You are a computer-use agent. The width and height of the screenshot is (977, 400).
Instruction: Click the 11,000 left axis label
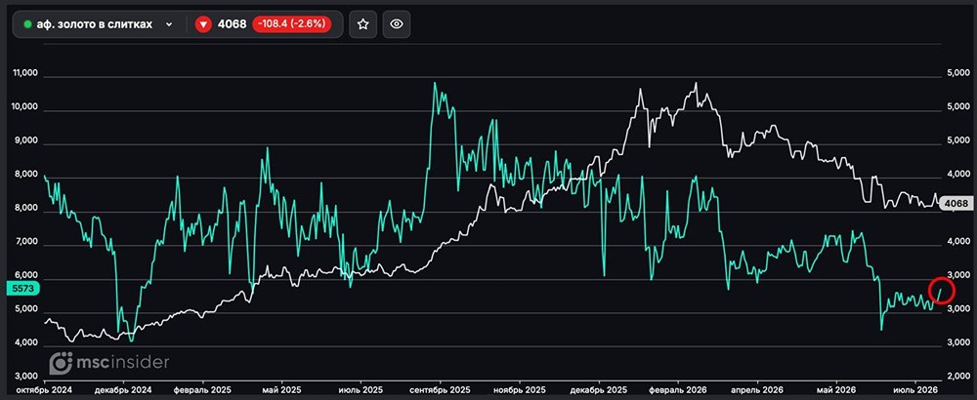[x=25, y=73]
